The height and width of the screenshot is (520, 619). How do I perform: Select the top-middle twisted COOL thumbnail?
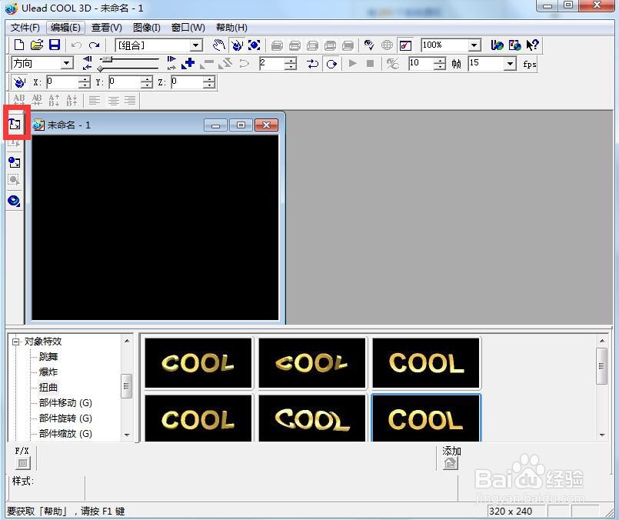(312, 362)
